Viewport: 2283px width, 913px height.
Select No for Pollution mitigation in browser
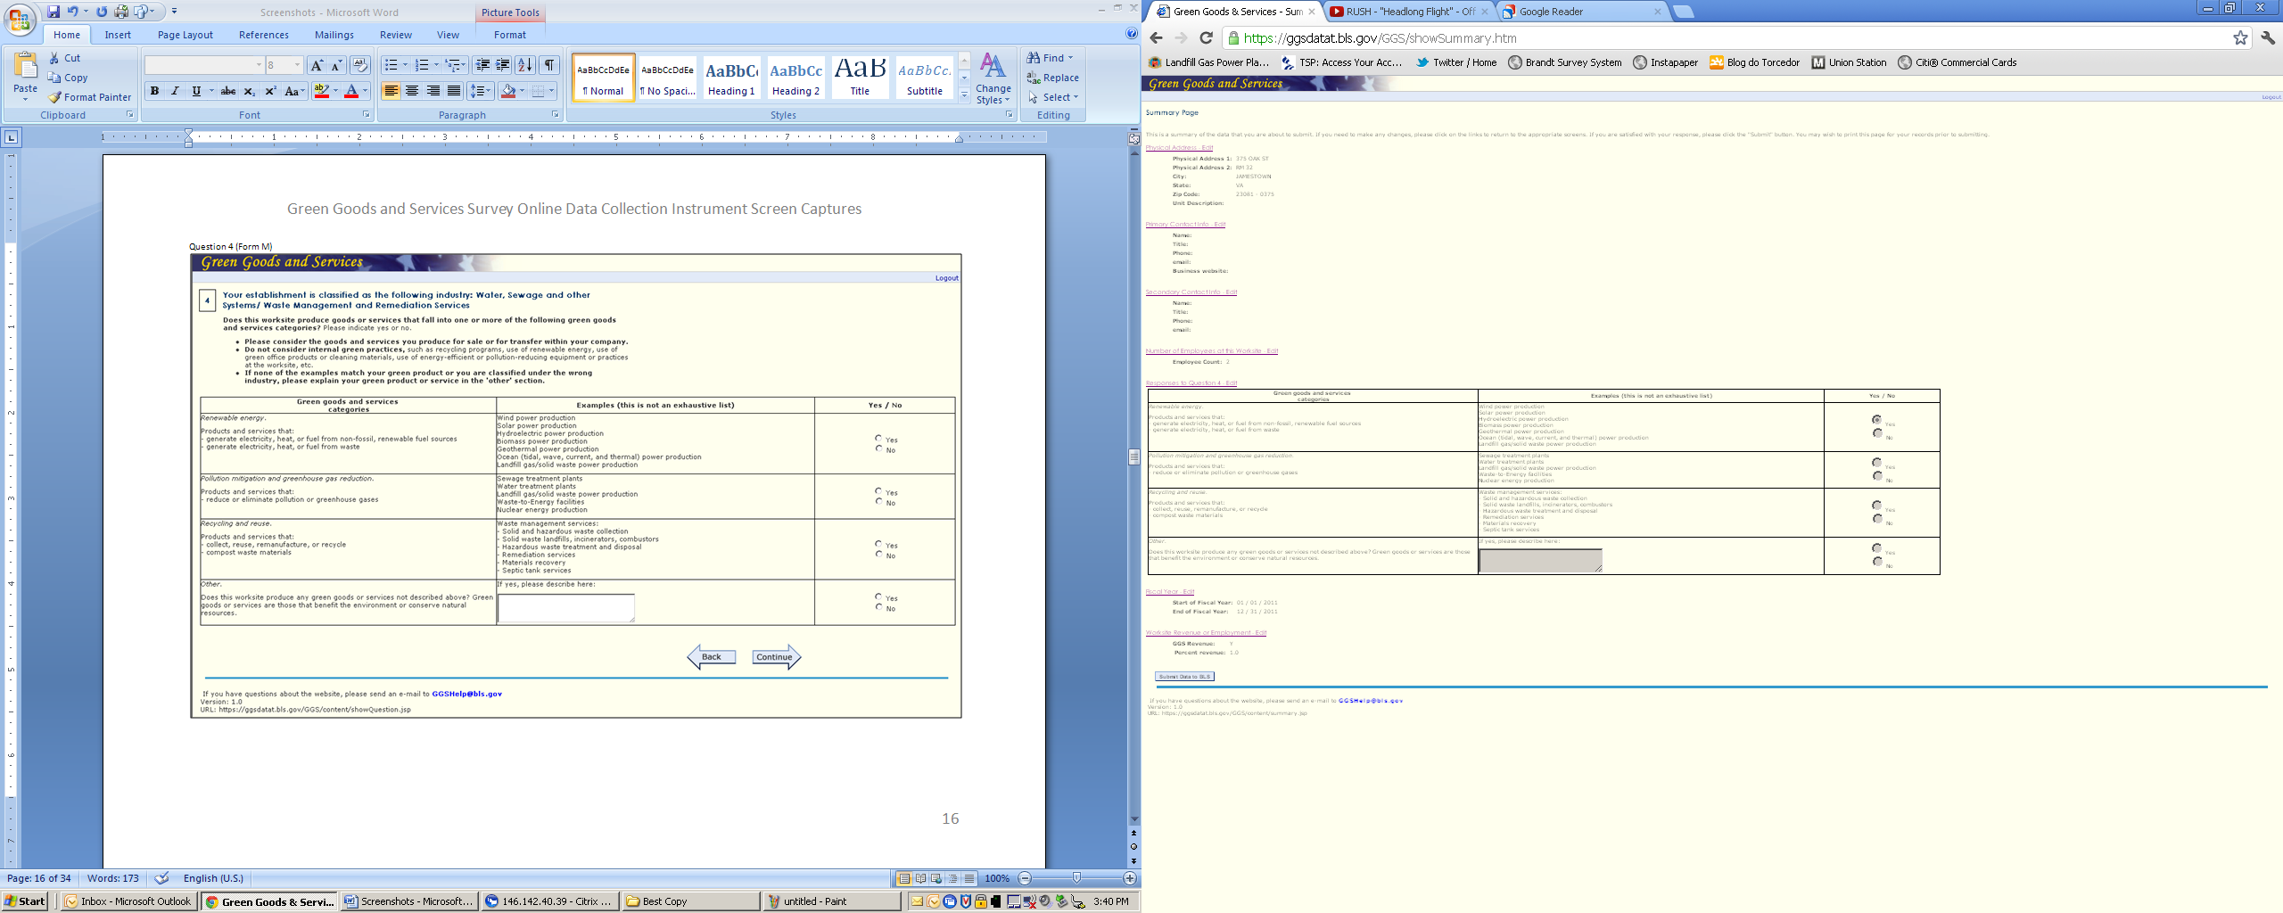click(x=1876, y=476)
